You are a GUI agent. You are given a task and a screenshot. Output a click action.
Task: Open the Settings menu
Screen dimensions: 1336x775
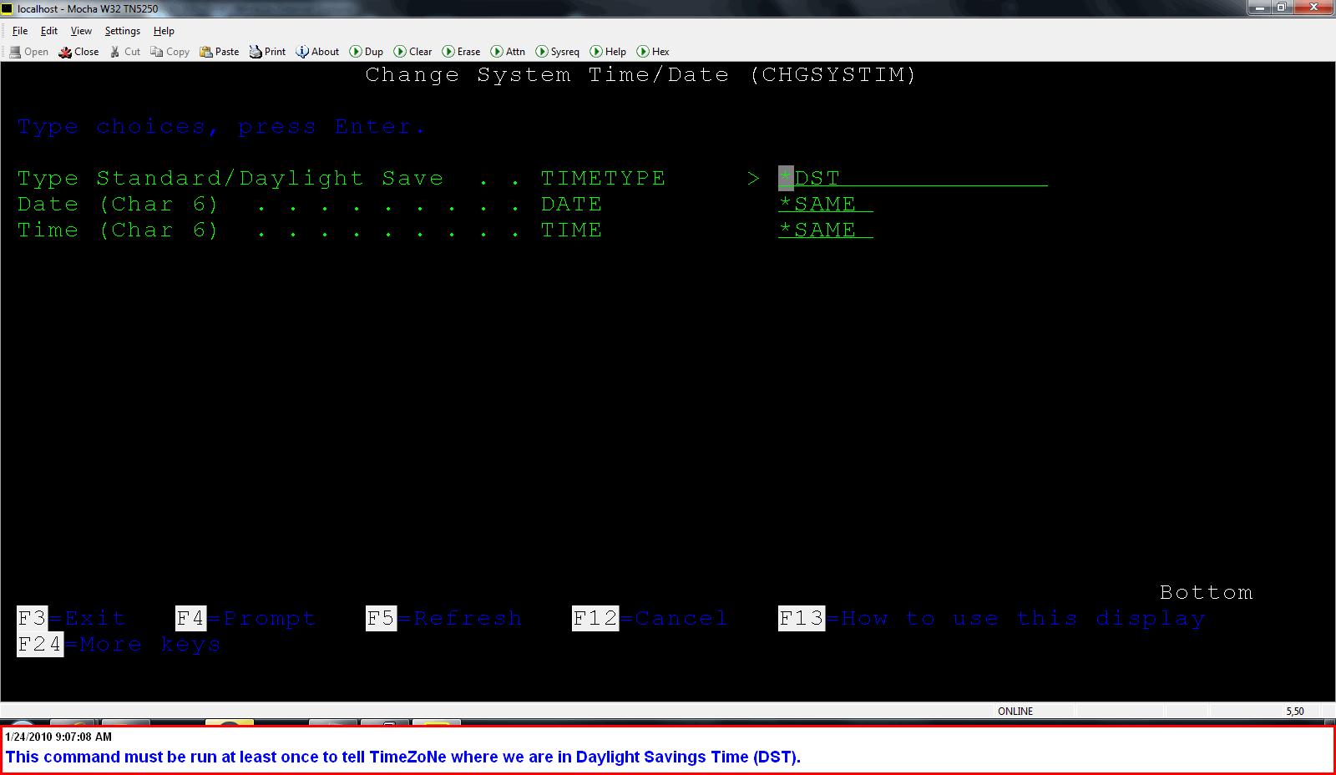(x=122, y=31)
